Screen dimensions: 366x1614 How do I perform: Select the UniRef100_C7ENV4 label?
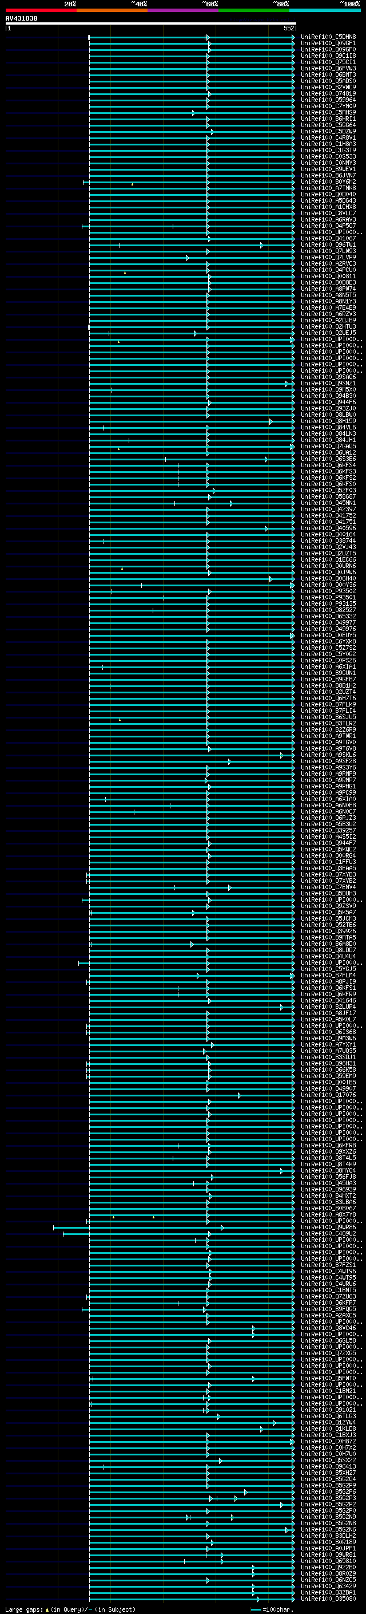pos(328,887)
